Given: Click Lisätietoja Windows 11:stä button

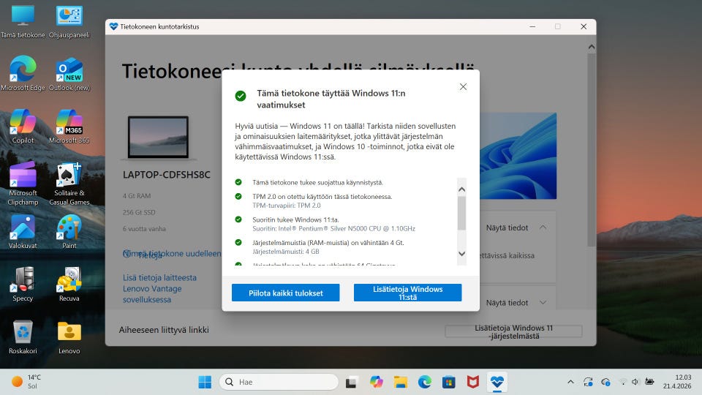Looking at the screenshot, I should point(408,293).
